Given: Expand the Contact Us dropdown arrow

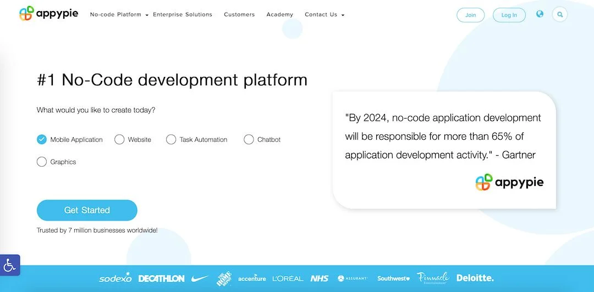Looking at the screenshot, I should click(343, 15).
